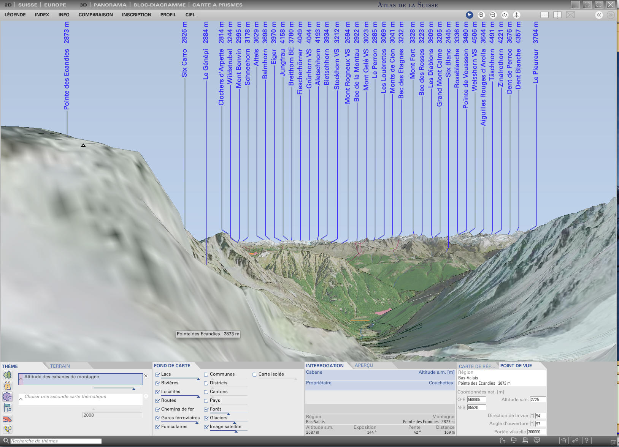The height and width of the screenshot is (447, 619).
Task: Collapse panels with the double left chevron
Action: [599, 15]
